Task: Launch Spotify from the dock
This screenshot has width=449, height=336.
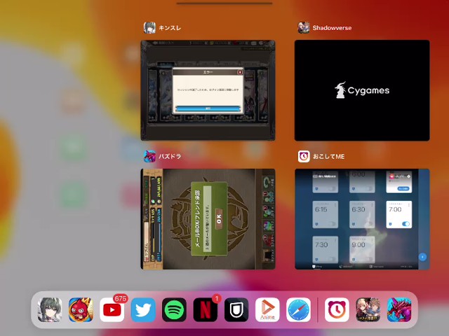Action: [x=174, y=309]
